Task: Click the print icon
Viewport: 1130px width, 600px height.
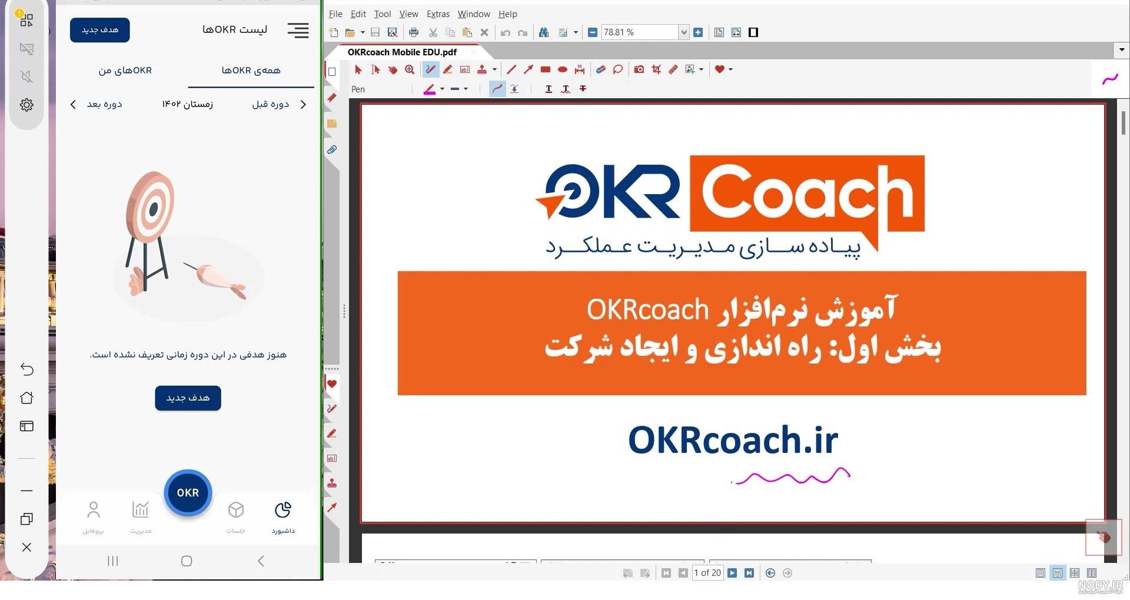Action: [x=414, y=32]
